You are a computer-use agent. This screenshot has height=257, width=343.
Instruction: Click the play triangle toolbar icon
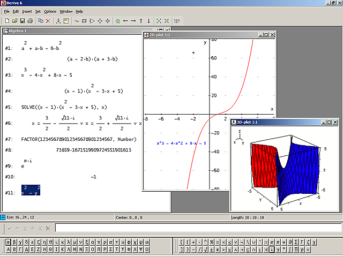92,21
